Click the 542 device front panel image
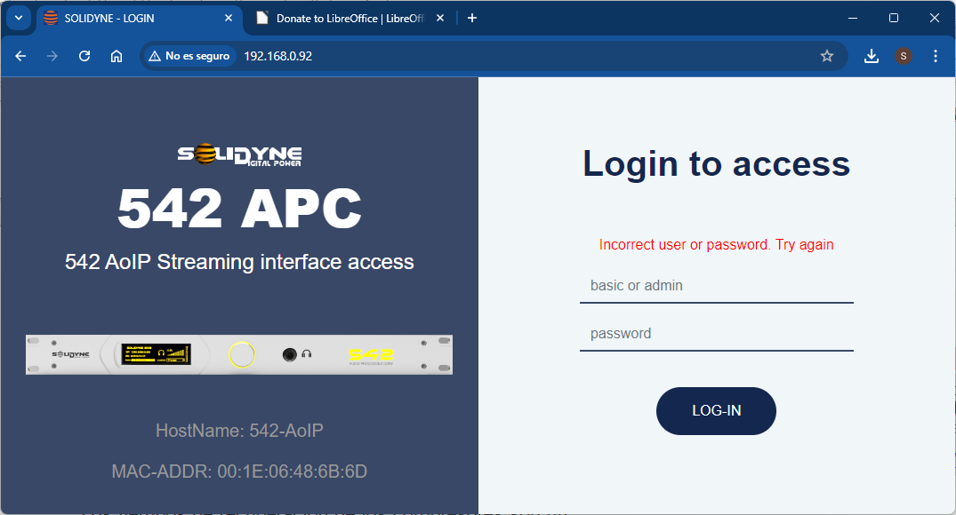This screenshot has width=956, height=515. click(238, 354)
